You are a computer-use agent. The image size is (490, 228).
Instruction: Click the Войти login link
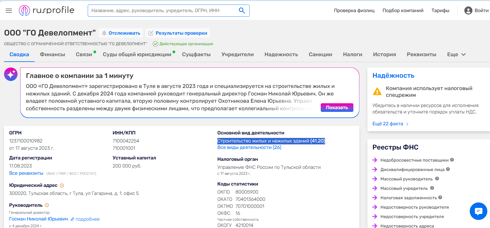coord(481,10)
